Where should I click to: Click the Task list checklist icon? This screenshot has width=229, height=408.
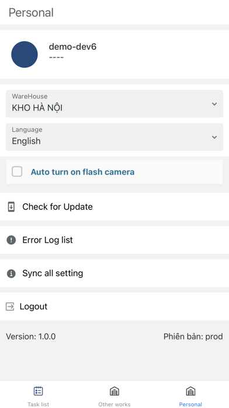pos(39,391)
